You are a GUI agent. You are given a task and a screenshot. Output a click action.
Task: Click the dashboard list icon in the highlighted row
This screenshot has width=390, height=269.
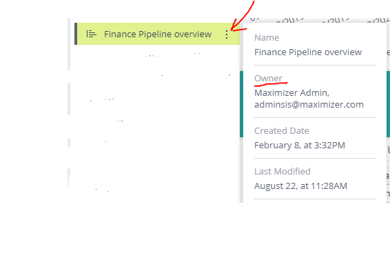tap(91, 34)
